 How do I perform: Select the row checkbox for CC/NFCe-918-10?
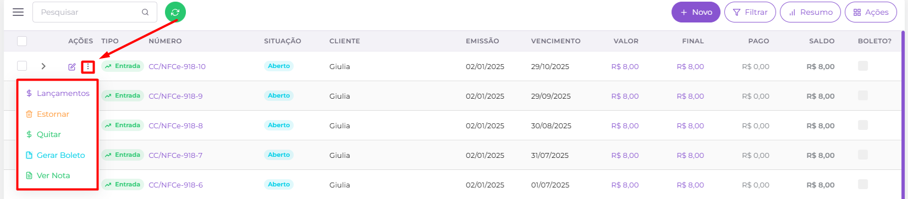pos(22,66)
